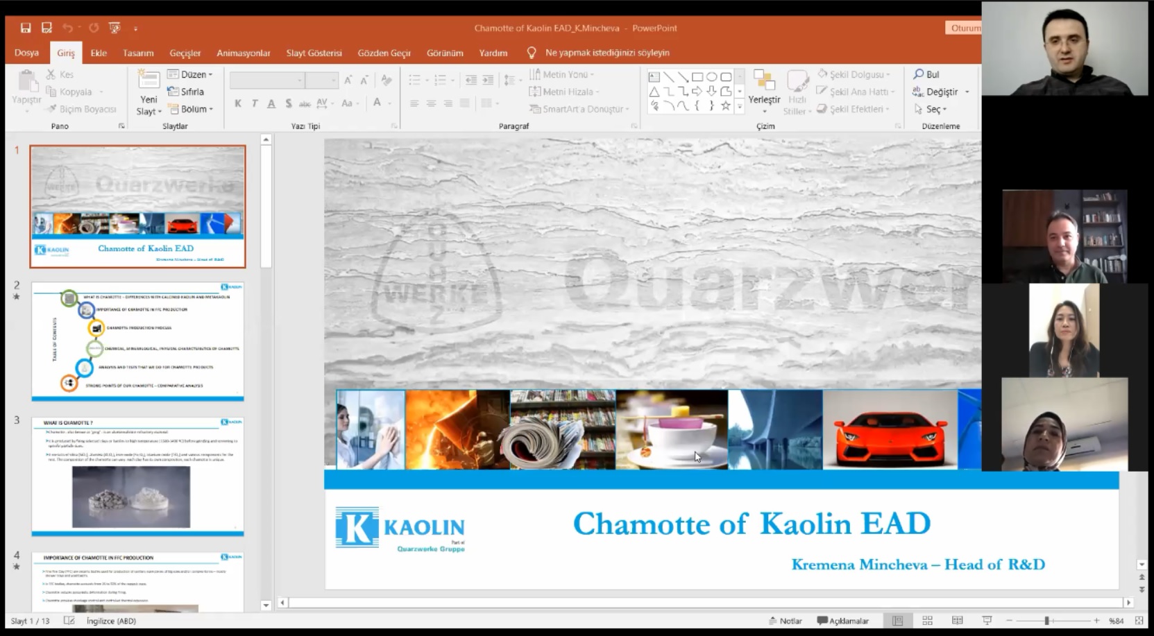1154x636 pixels.
Task: Expand the Düzen layout dropdown
Action: pos(191,74)
